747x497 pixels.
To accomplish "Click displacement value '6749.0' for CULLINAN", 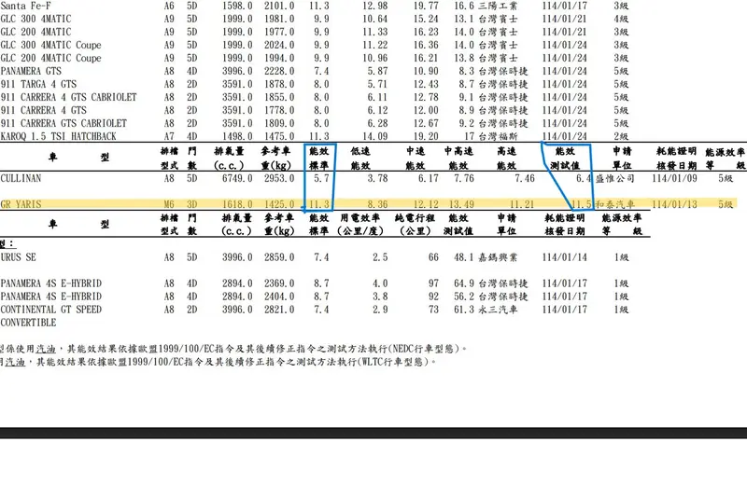I will (x=237, y=178).
